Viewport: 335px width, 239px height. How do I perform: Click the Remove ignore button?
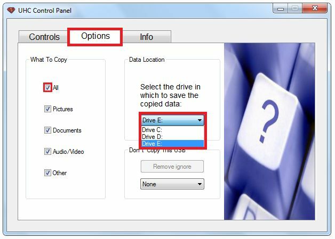click(172, 167)
